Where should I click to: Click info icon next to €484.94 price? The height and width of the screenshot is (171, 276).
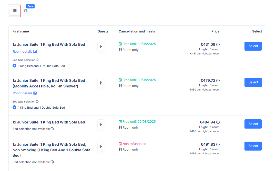pyautogui.click(x=218, y=122)
